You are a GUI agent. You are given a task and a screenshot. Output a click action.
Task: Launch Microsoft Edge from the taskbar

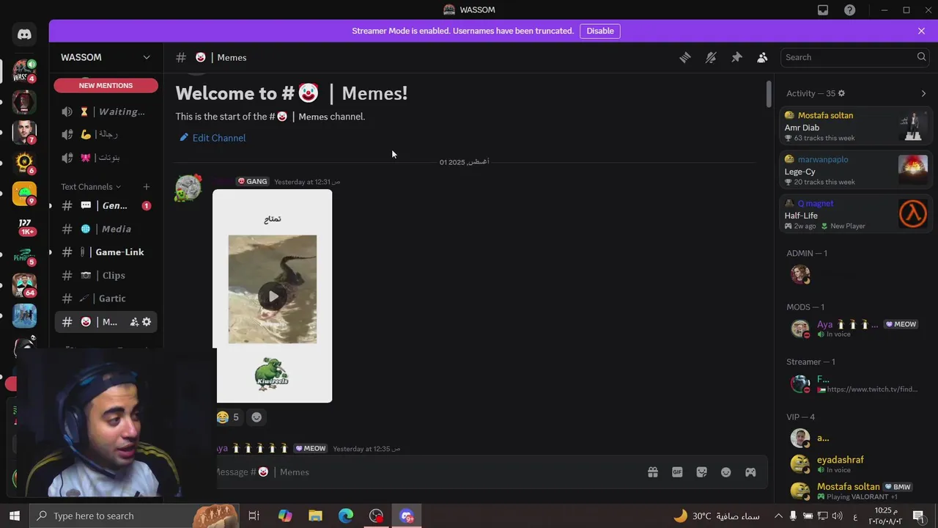[x=346, y=516]
